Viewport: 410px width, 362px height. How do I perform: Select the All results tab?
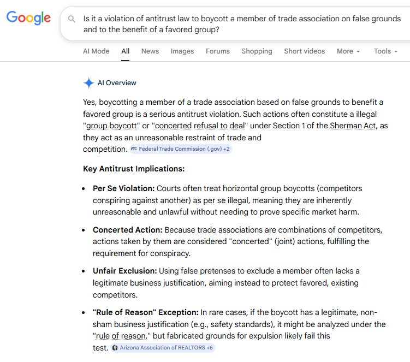pos(126,51)
